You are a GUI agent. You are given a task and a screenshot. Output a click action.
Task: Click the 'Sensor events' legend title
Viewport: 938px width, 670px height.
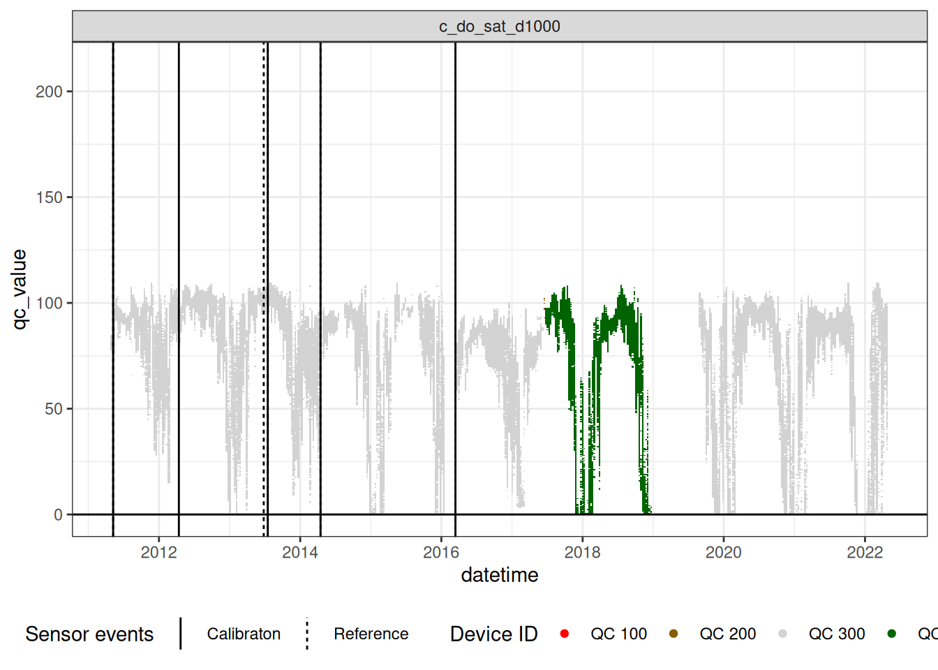[89, 634]
